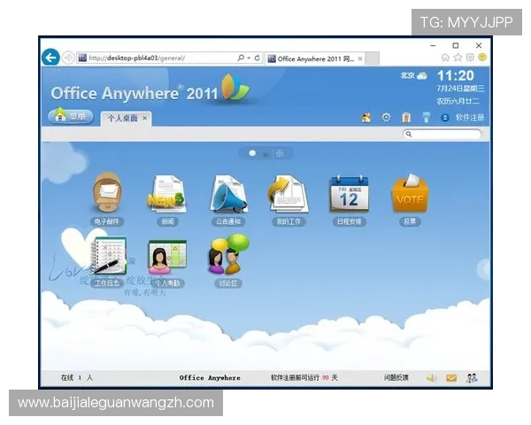Open the address bar search dropdown arrow

(x=247, y=58)
